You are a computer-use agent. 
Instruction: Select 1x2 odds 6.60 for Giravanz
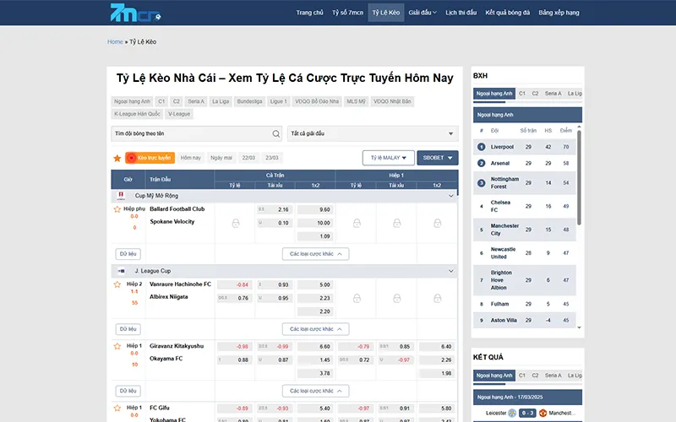[x=315, y=347]
